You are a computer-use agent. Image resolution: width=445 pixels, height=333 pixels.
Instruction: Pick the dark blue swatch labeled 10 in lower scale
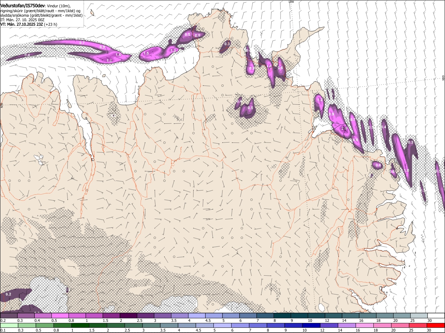pos(311,325)
